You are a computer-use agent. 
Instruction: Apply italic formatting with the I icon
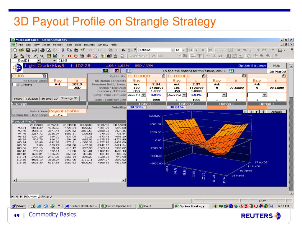click(x=197, y=50)
